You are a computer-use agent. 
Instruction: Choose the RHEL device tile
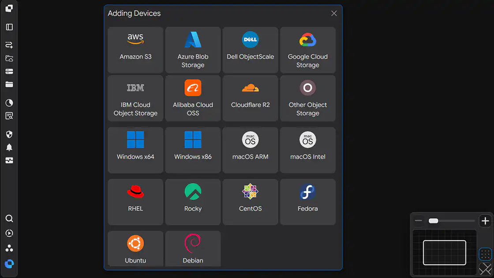[135, 202]
